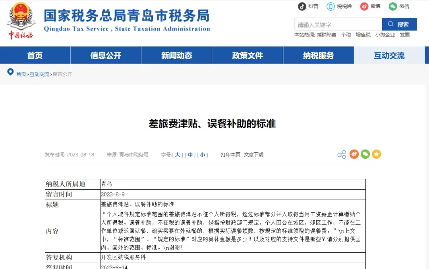Click the 文章下载 download link
The height and width of the screenshot is (269, 429).
tap(253, 154)
